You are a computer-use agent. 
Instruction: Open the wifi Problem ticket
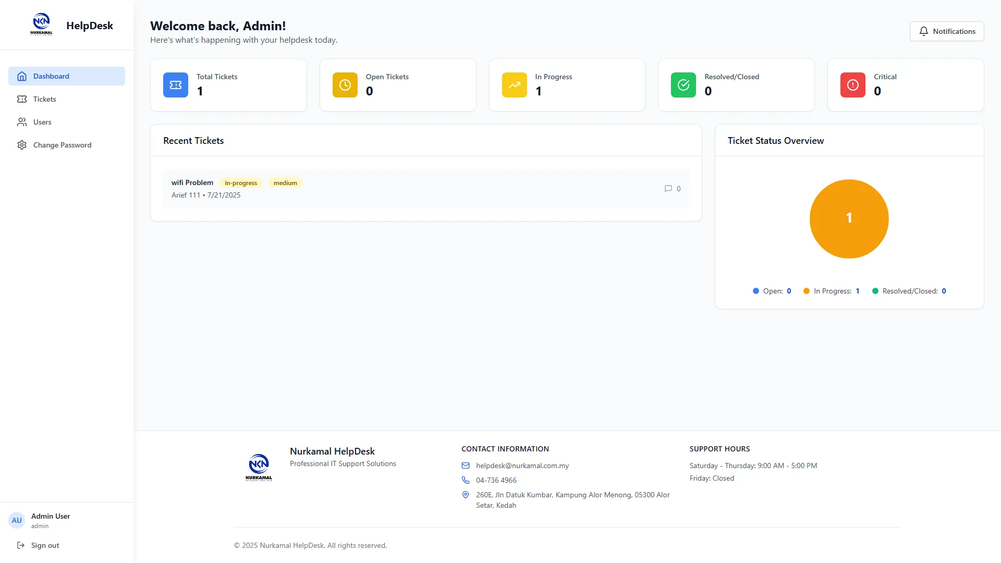(x=426, y=189)
